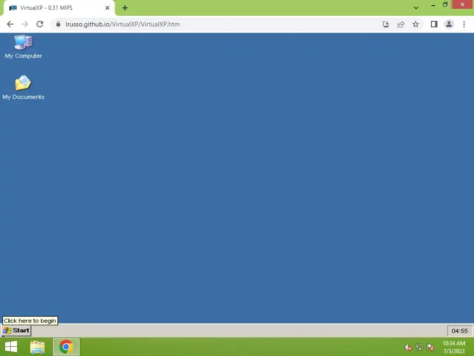Open the Action Center flag icon
Image resolution: width=474 pixels, height=356 pixels.
pos(430,347)
